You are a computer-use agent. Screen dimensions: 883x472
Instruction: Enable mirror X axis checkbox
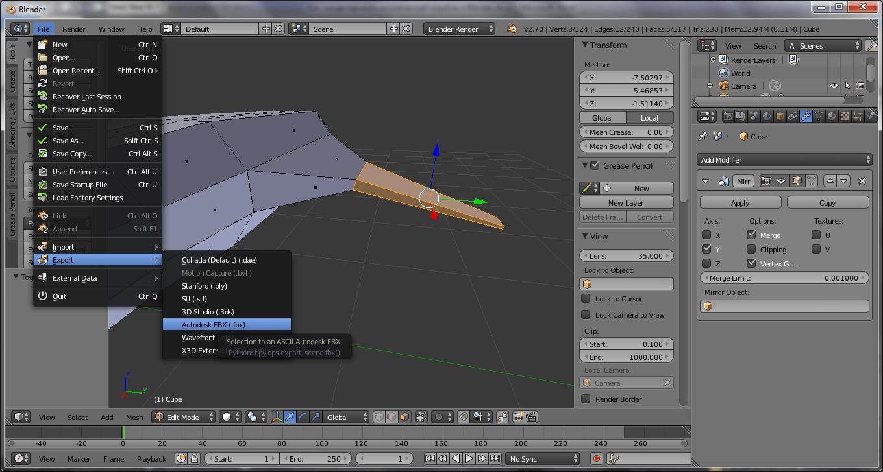(706, 235)
